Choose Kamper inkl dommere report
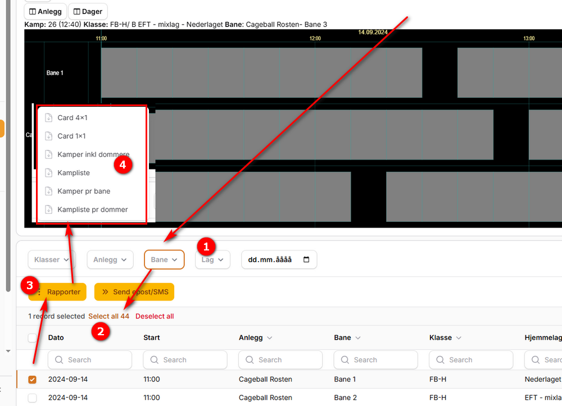 92,154
